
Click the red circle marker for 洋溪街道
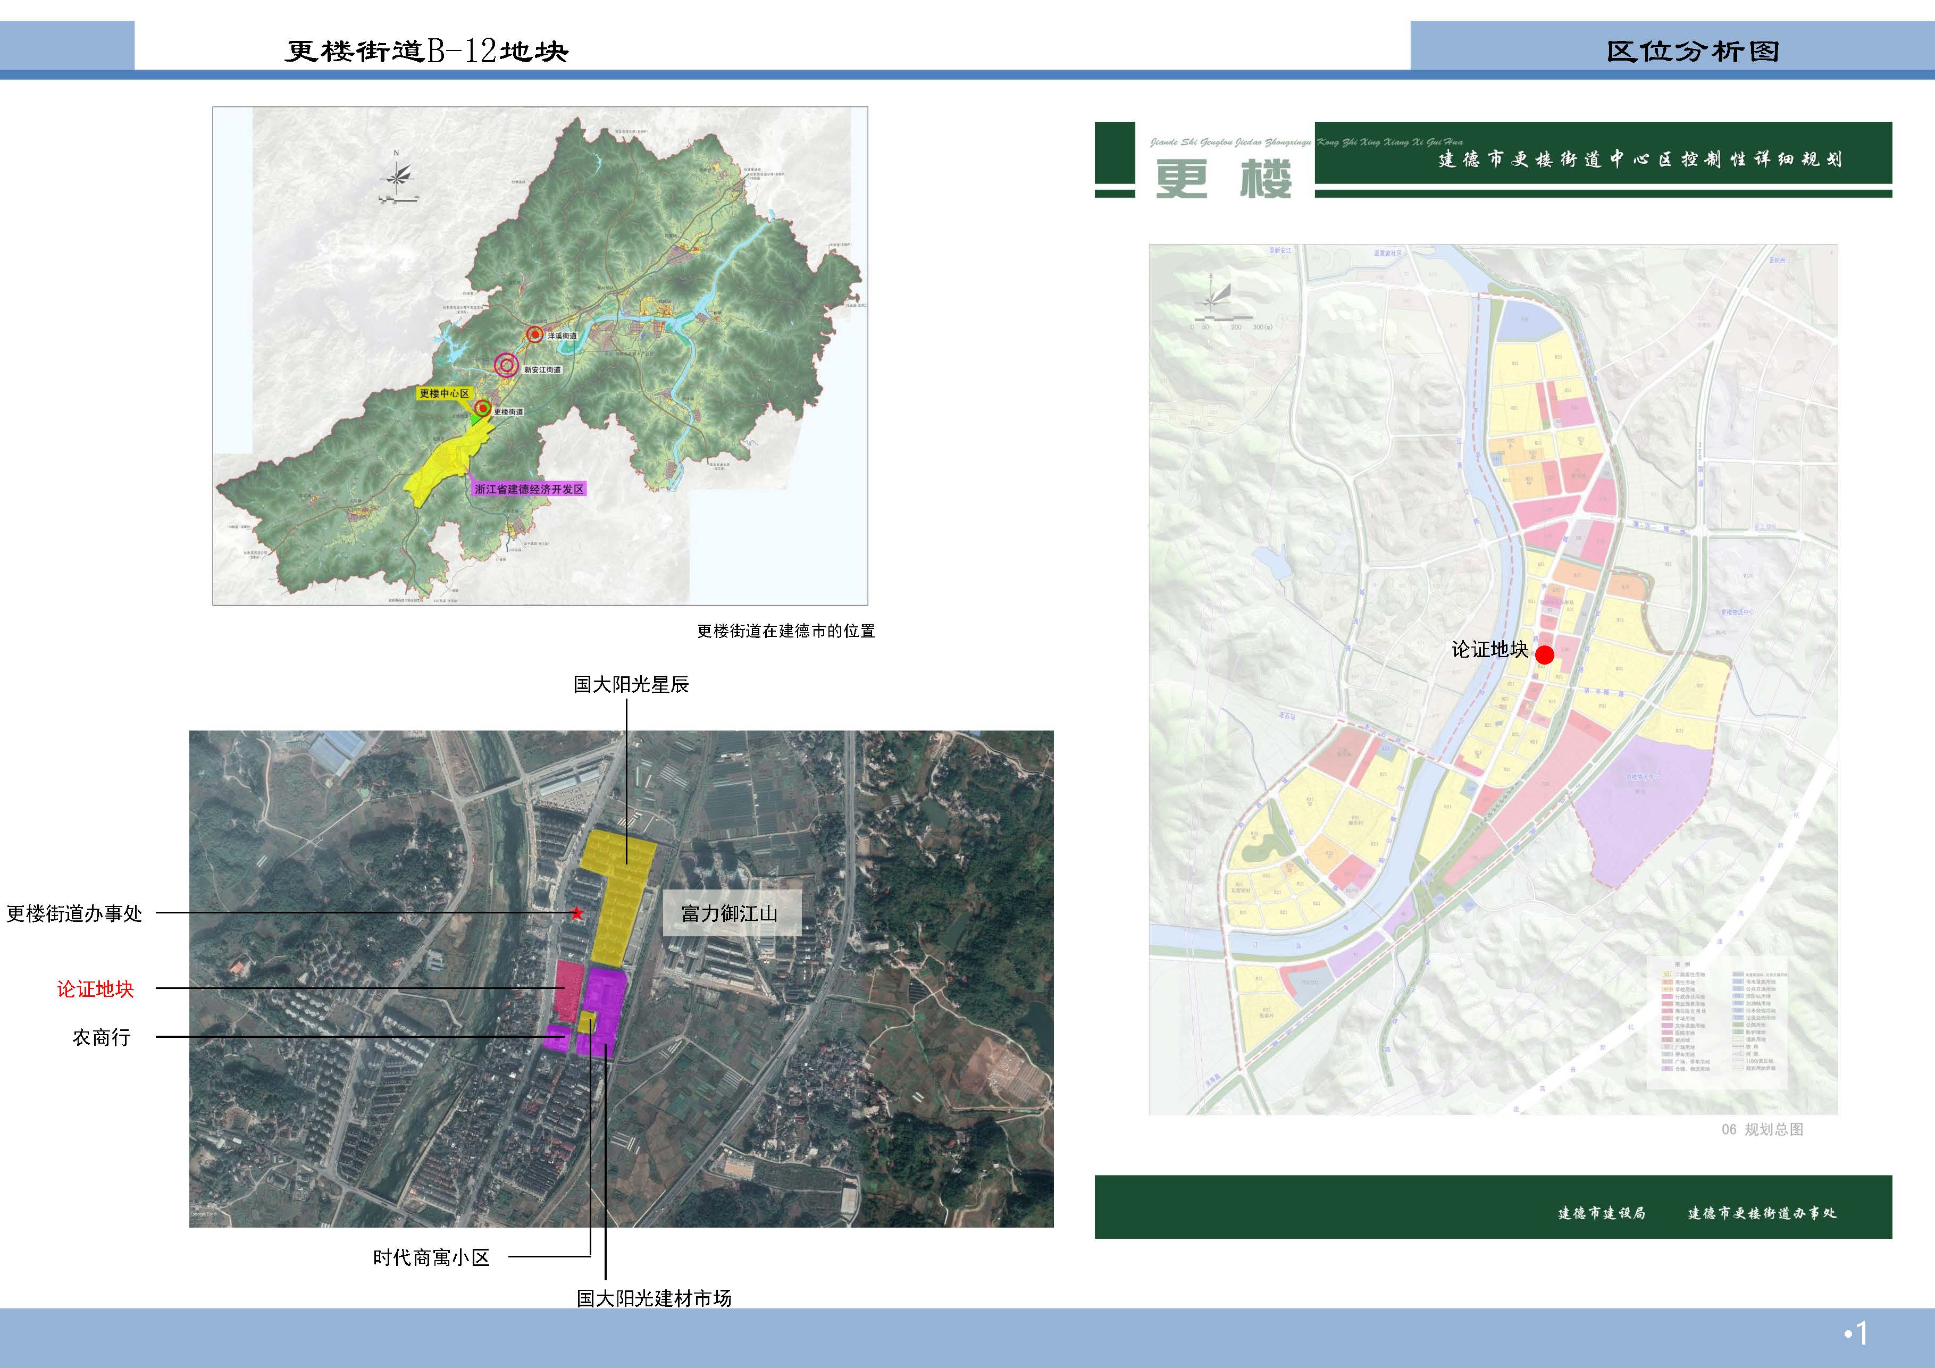[x=534, y=334]
